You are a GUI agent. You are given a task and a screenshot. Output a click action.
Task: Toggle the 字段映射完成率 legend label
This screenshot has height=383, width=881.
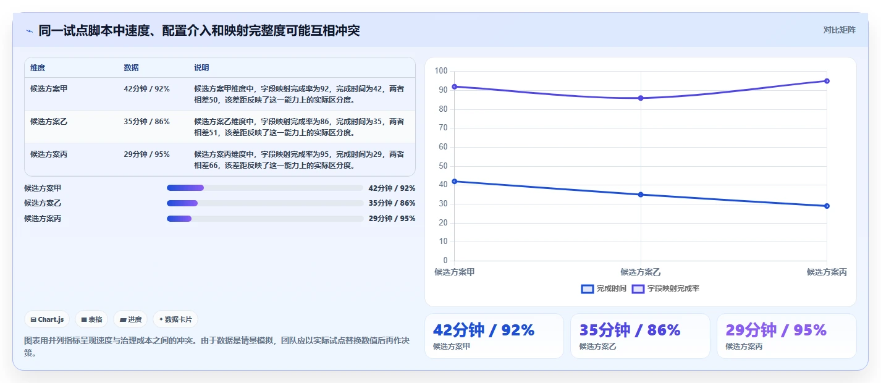tap(673, 288)
